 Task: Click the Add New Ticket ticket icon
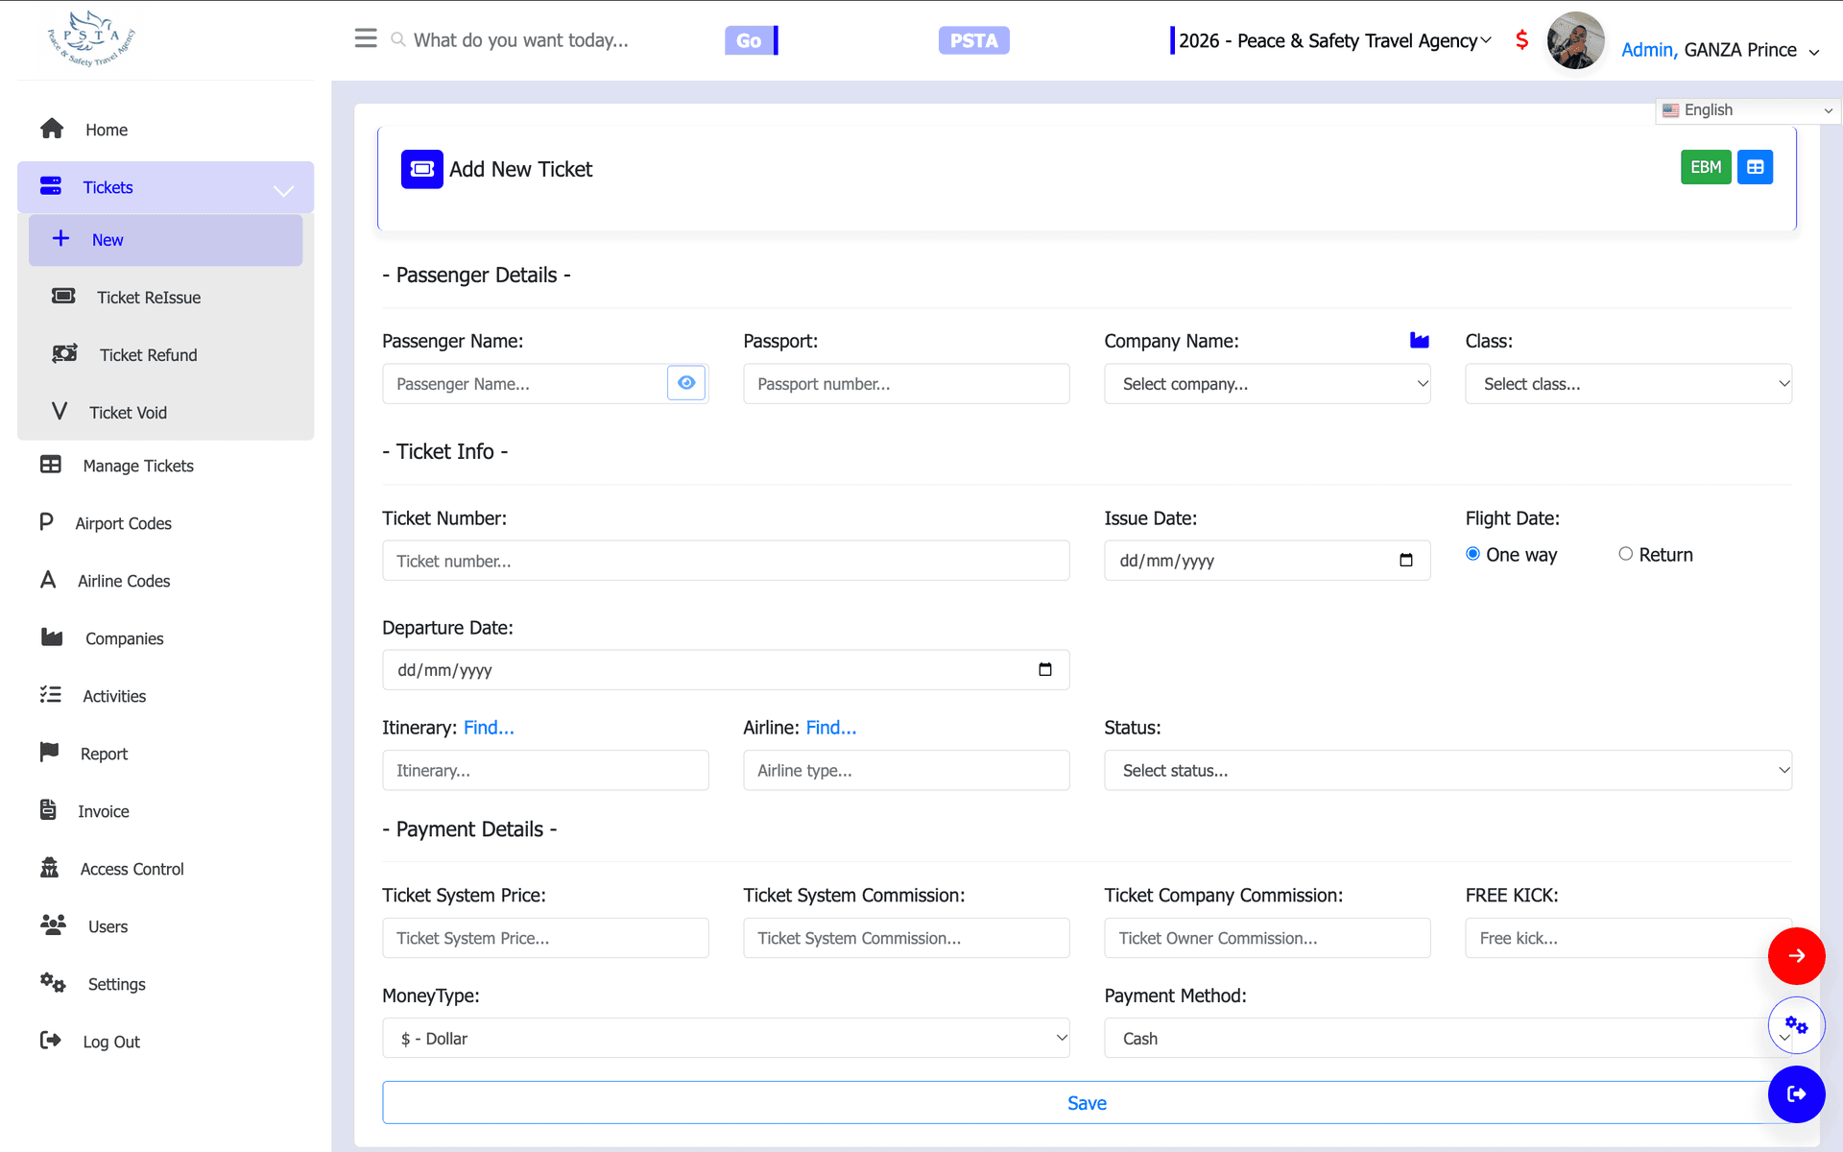point(422,169)
